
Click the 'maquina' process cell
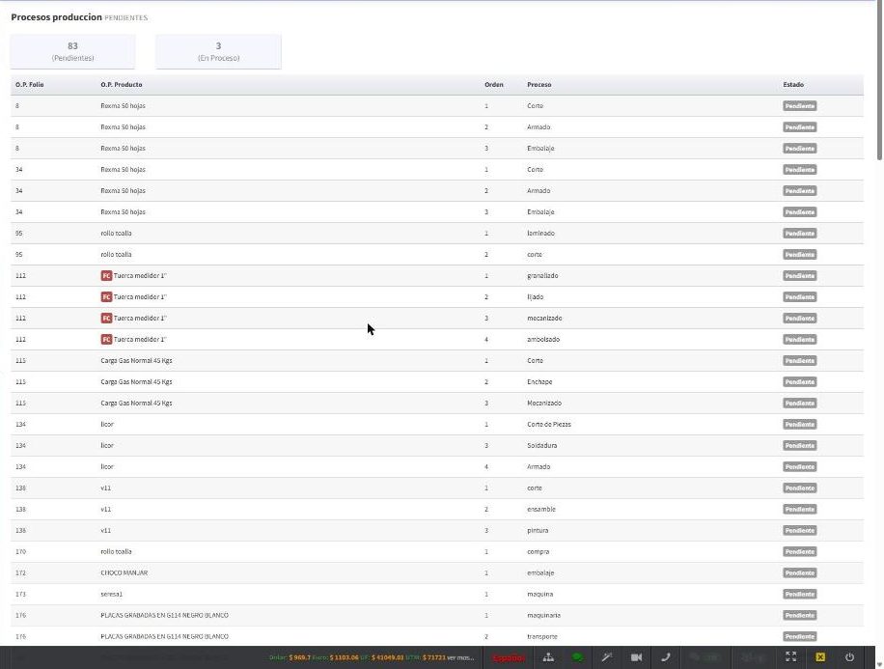click(x=540, y=594)
